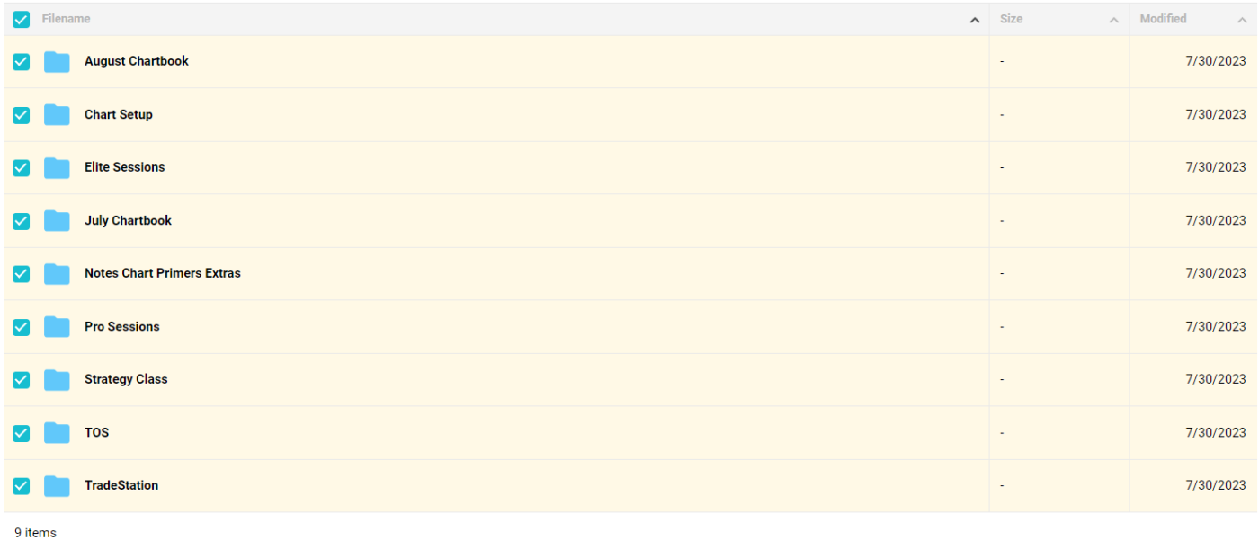The width and height of the screenshot is (1259, 549).
Task: Click the Notes Chart Primers Extras folder icon
Action: (x=57, y=274)
